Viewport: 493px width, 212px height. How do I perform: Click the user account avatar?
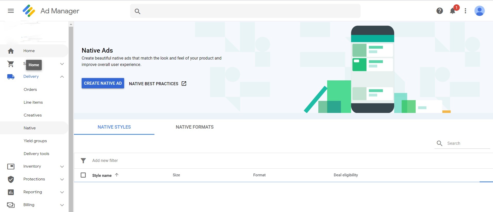pos(479,11)
